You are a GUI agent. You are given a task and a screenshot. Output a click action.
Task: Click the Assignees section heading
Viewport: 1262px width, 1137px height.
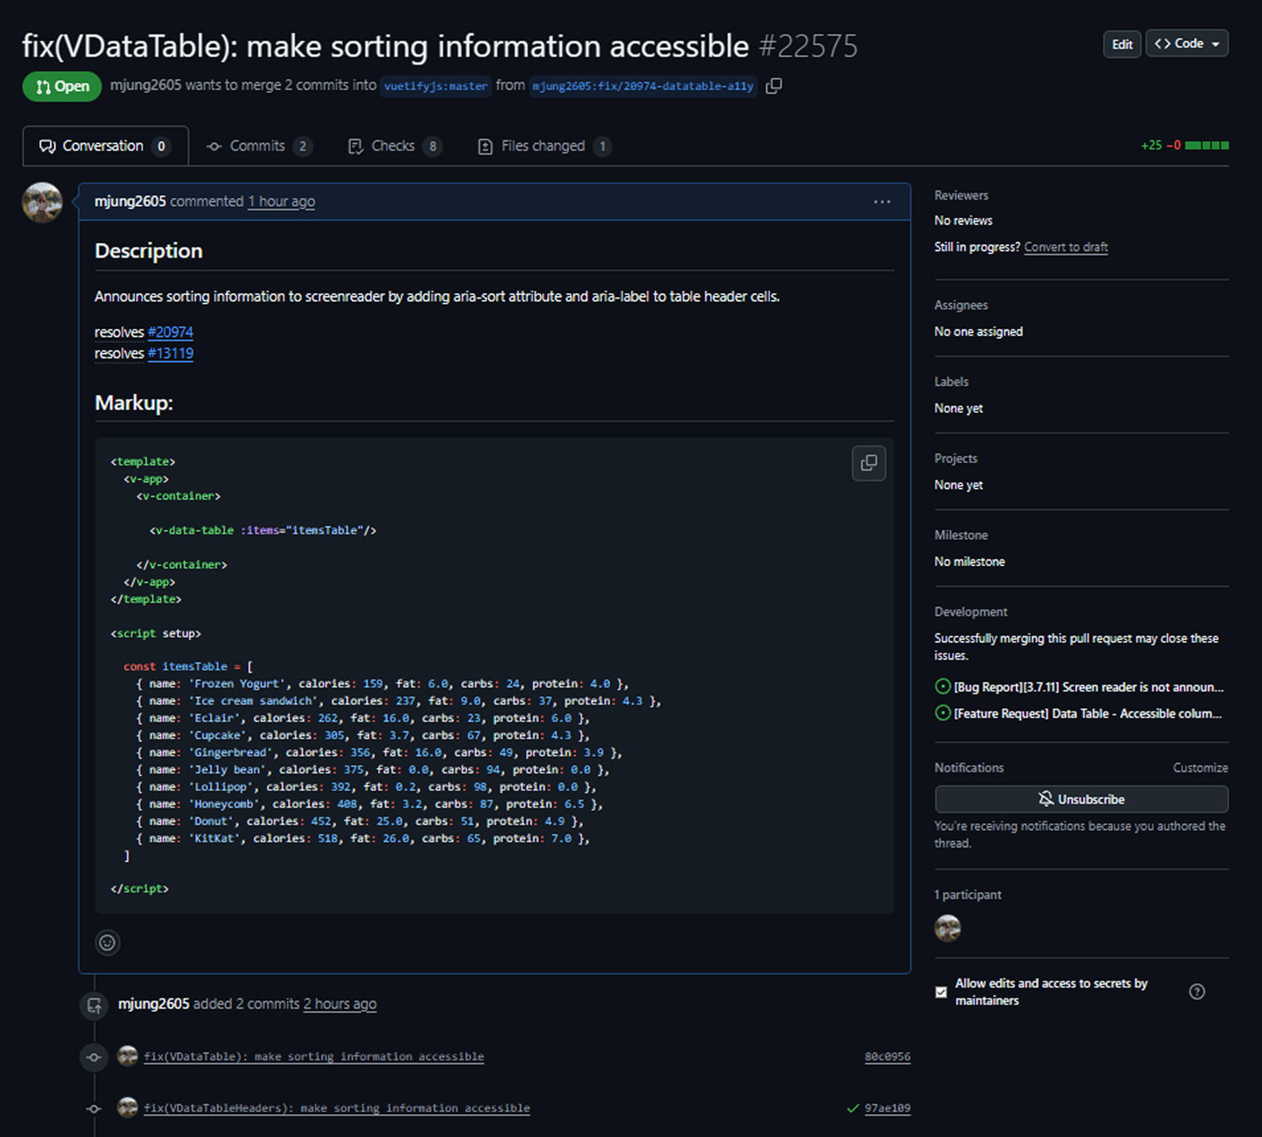pyautogui.click(x=961, y=305)
